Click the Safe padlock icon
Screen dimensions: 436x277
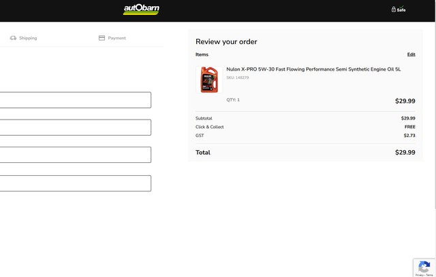(x=394, y=10)
